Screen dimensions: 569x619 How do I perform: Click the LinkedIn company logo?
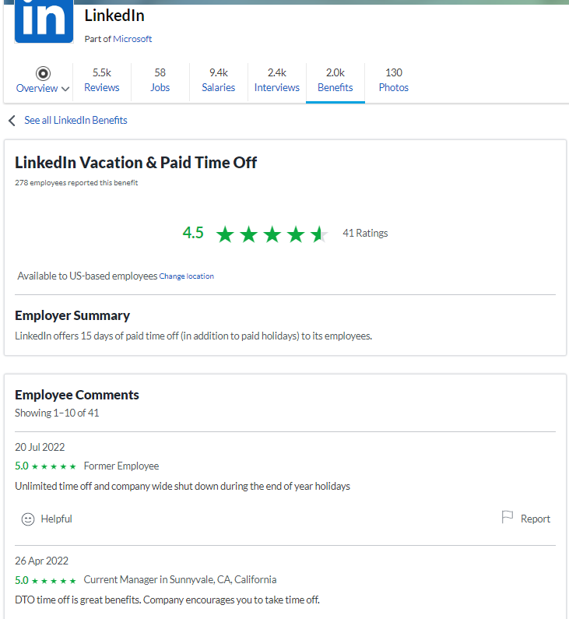point(44,19)
